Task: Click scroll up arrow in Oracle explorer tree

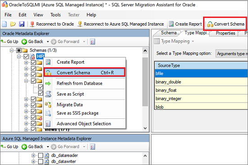Action: [x=145, y=51]
